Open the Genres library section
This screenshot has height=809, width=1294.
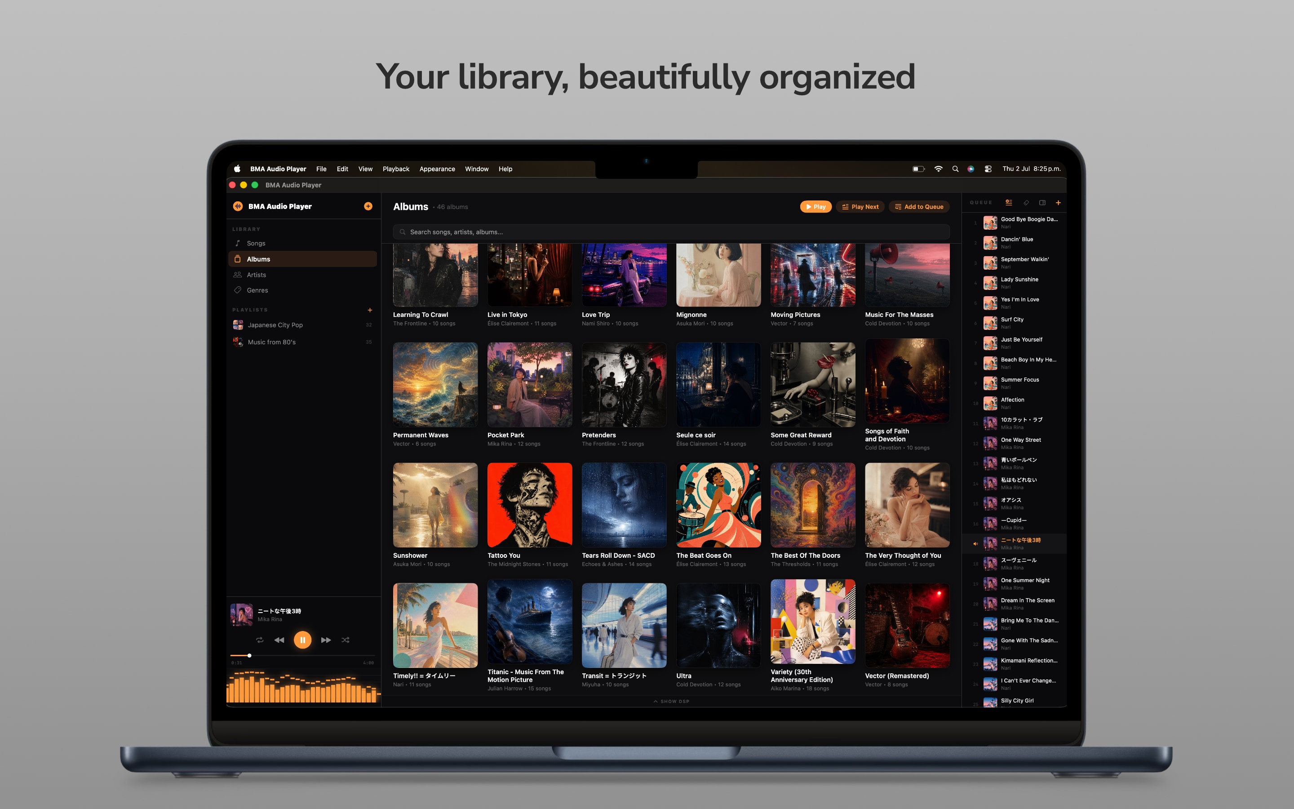(303, 290)
